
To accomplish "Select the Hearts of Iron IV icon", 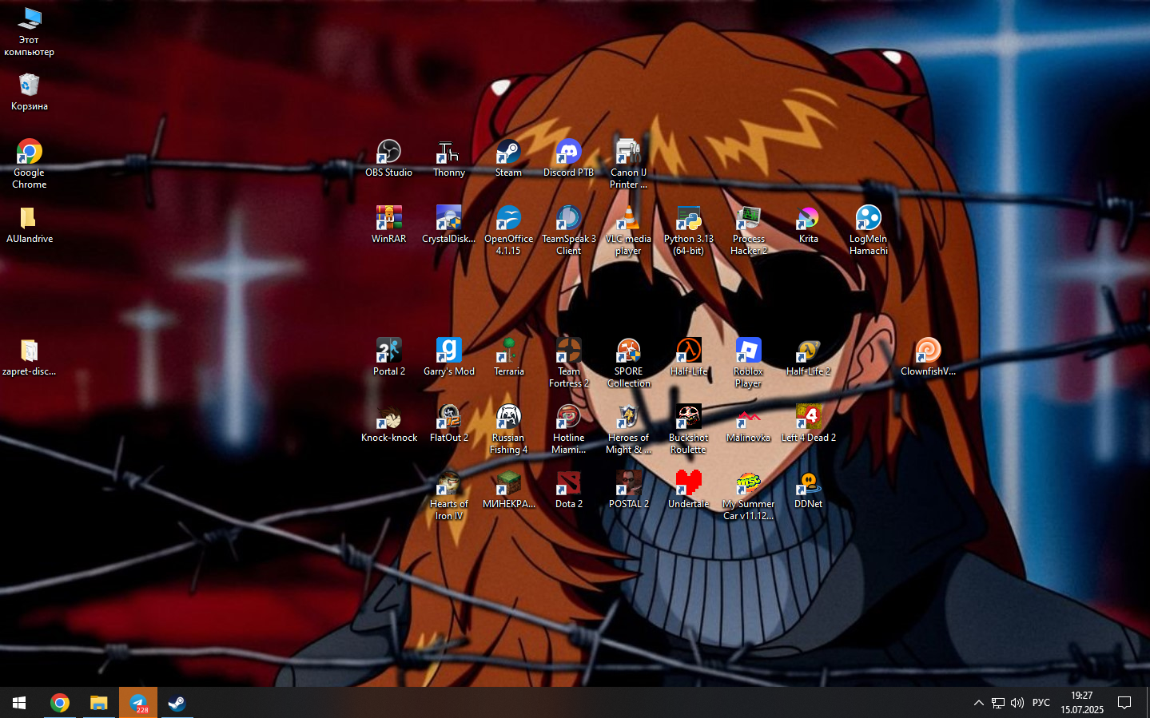I will click(x=449, y=495).
